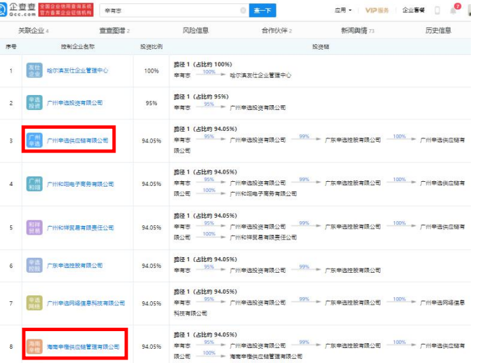This screenshot has height=363, width=477.
Task: Open 广州和翊电子商务有限公司 company name link in row 4
Action: (80, 184)
